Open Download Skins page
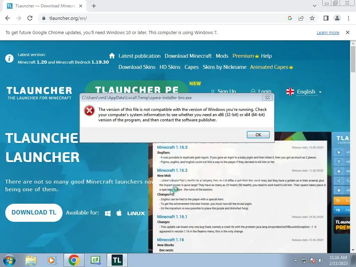This screenshot has height=267, width=356. (x=137, y=67)
